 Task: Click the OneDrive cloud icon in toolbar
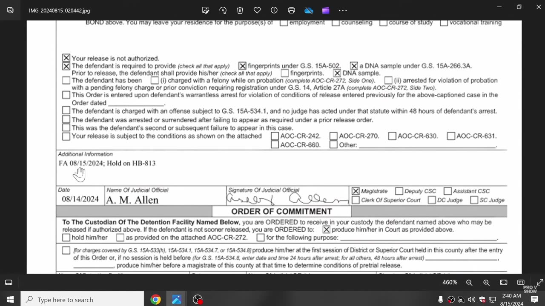pos(309,10)
